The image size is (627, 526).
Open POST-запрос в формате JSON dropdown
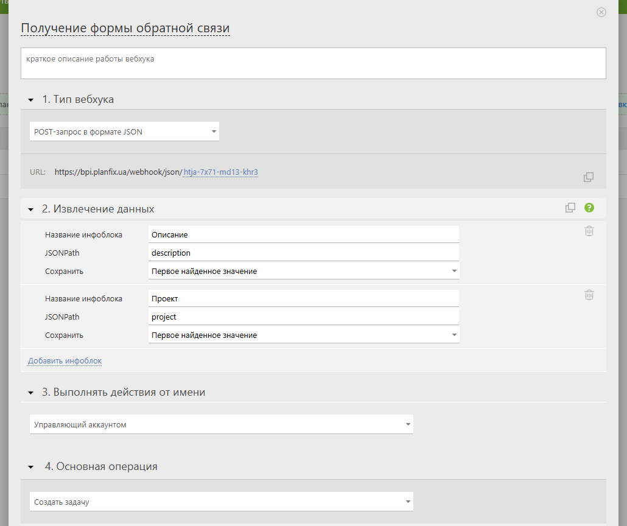124,131
